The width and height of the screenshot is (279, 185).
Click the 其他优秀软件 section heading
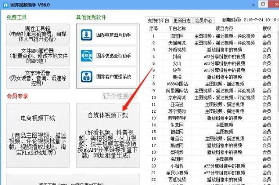(91, 17)
